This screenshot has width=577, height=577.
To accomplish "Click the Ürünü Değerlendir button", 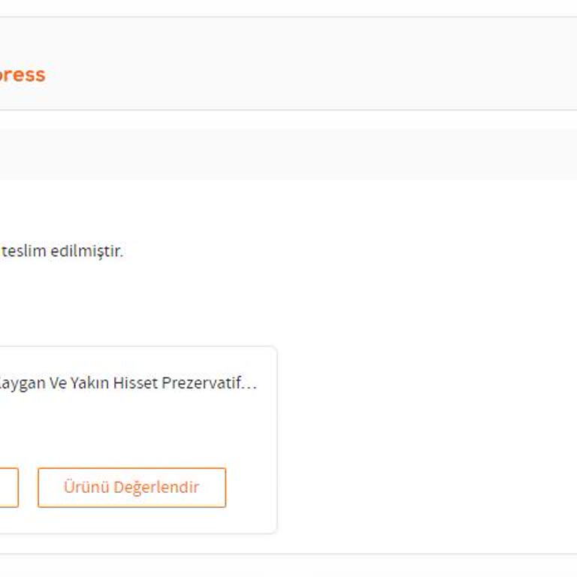I will point(131,488).
